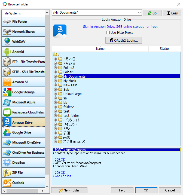
Task: Click the folder icon of test-folder
Action: tap(60, 115)
